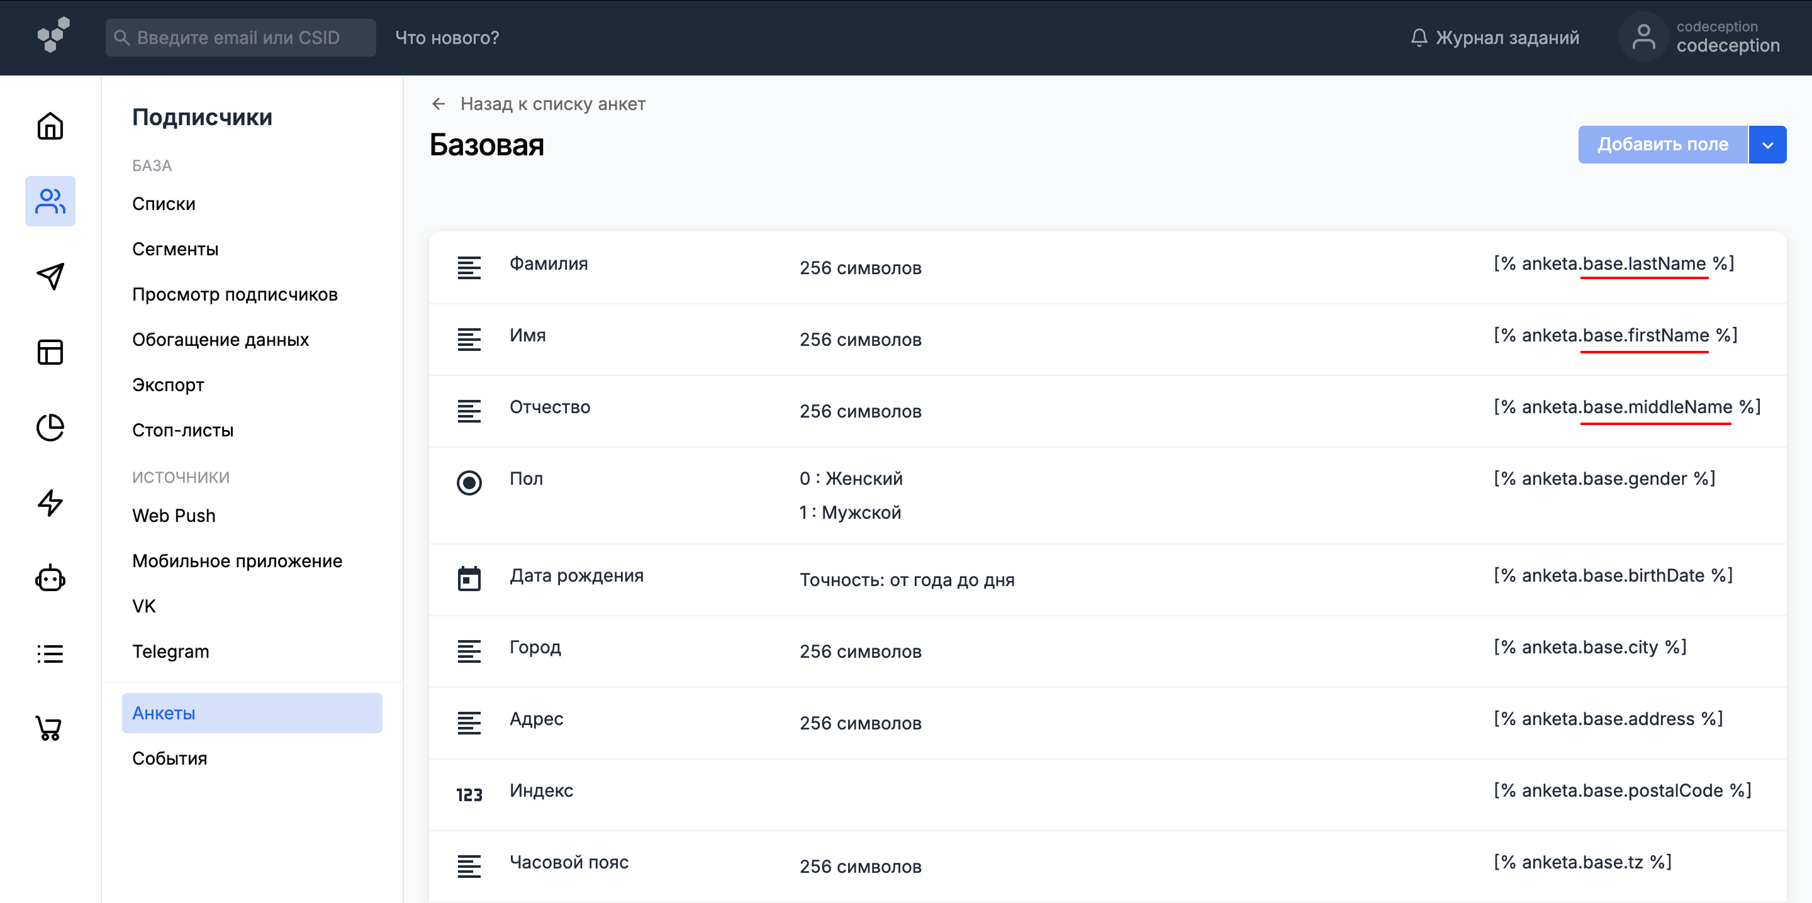Viewport: 1812px width, 903px height.
Task: Click the lightning bolt automation icon
Action: point(50,503)
